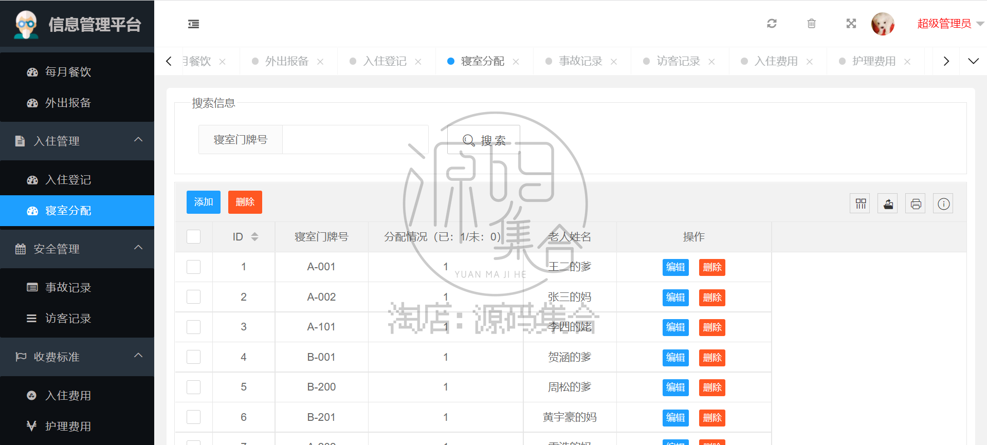Collapse the 安全管理 menu group
This screenshot has width=987, height=445.
77,249
